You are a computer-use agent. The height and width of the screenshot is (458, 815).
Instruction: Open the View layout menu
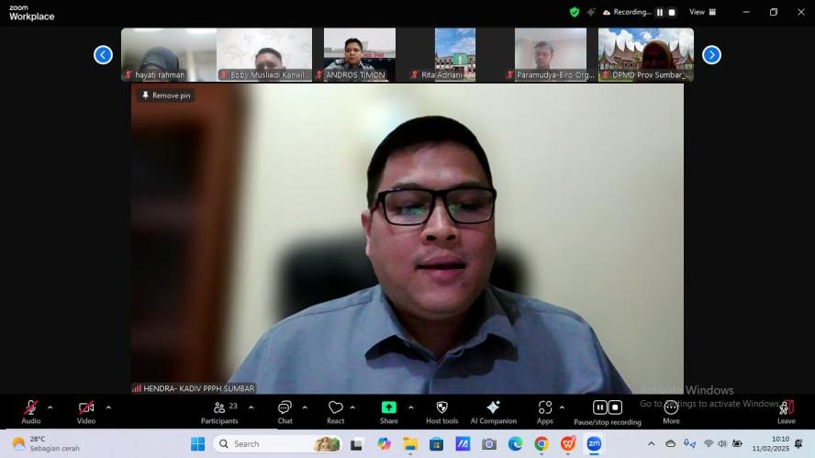(703, 12)
